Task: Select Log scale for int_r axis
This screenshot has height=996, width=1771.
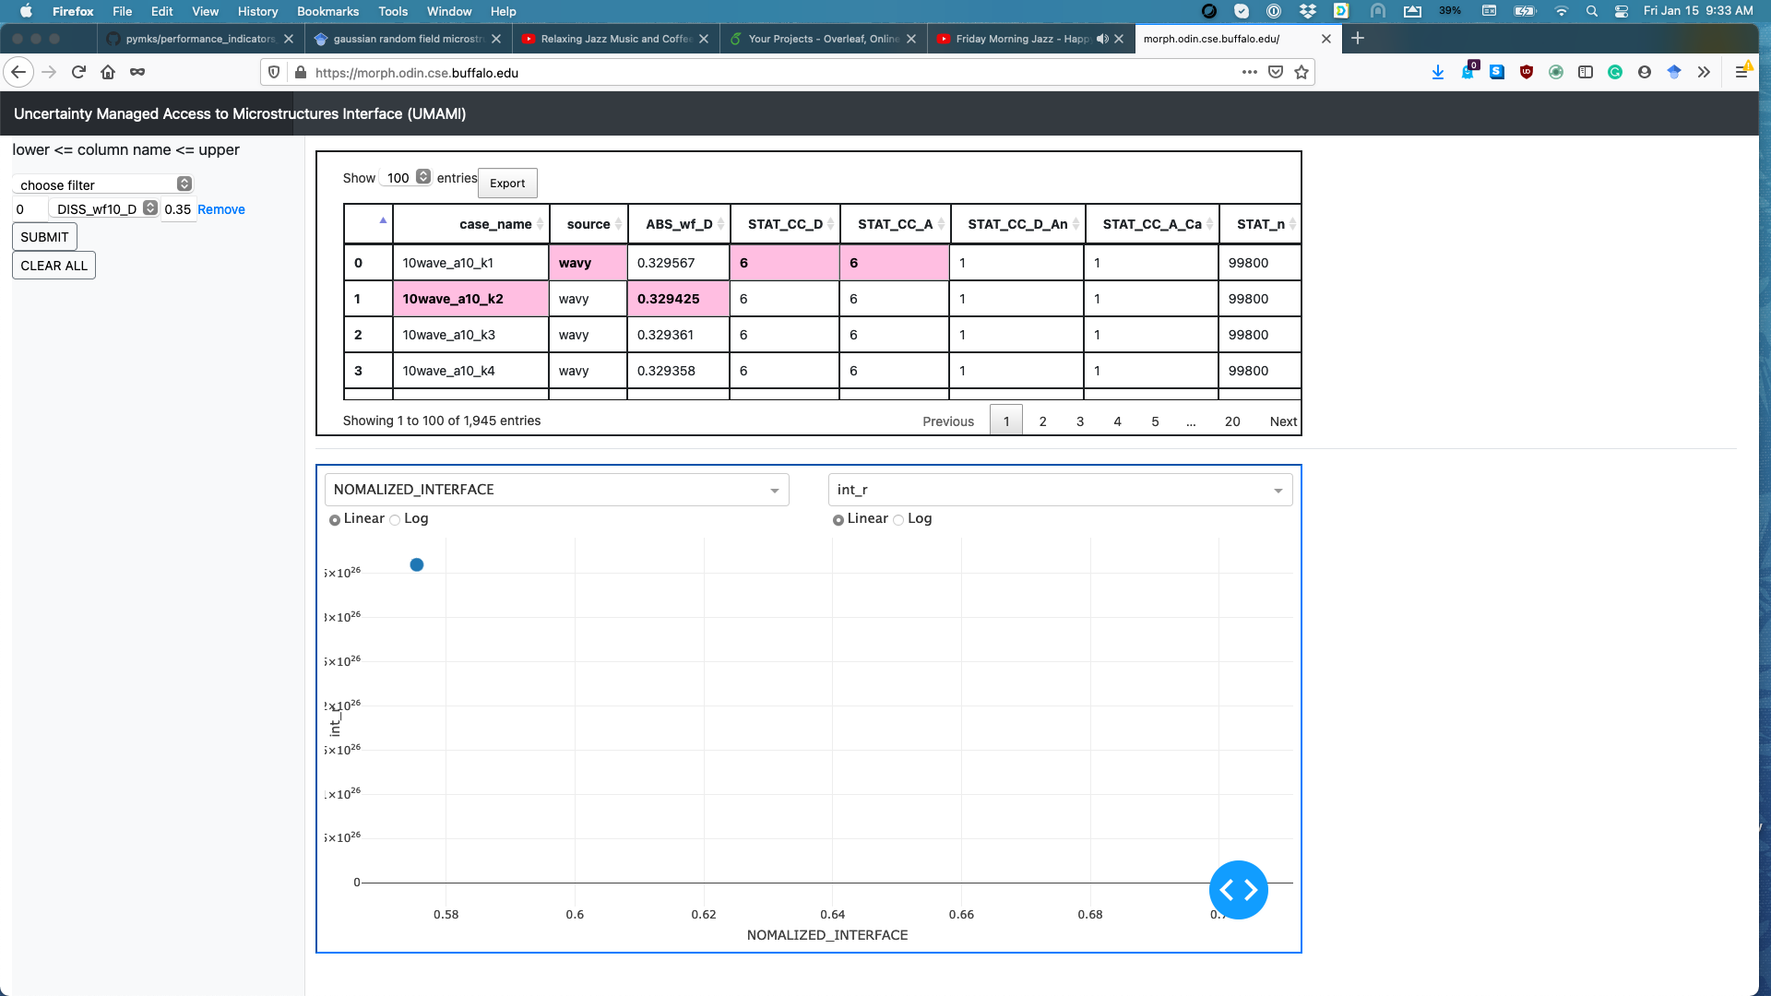Action: pyautogui.click(x=899, y=520)
